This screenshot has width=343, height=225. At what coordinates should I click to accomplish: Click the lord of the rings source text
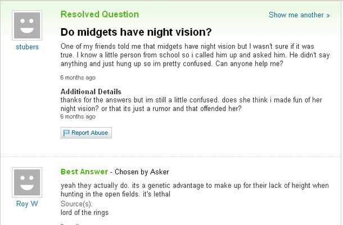[84, 213]
